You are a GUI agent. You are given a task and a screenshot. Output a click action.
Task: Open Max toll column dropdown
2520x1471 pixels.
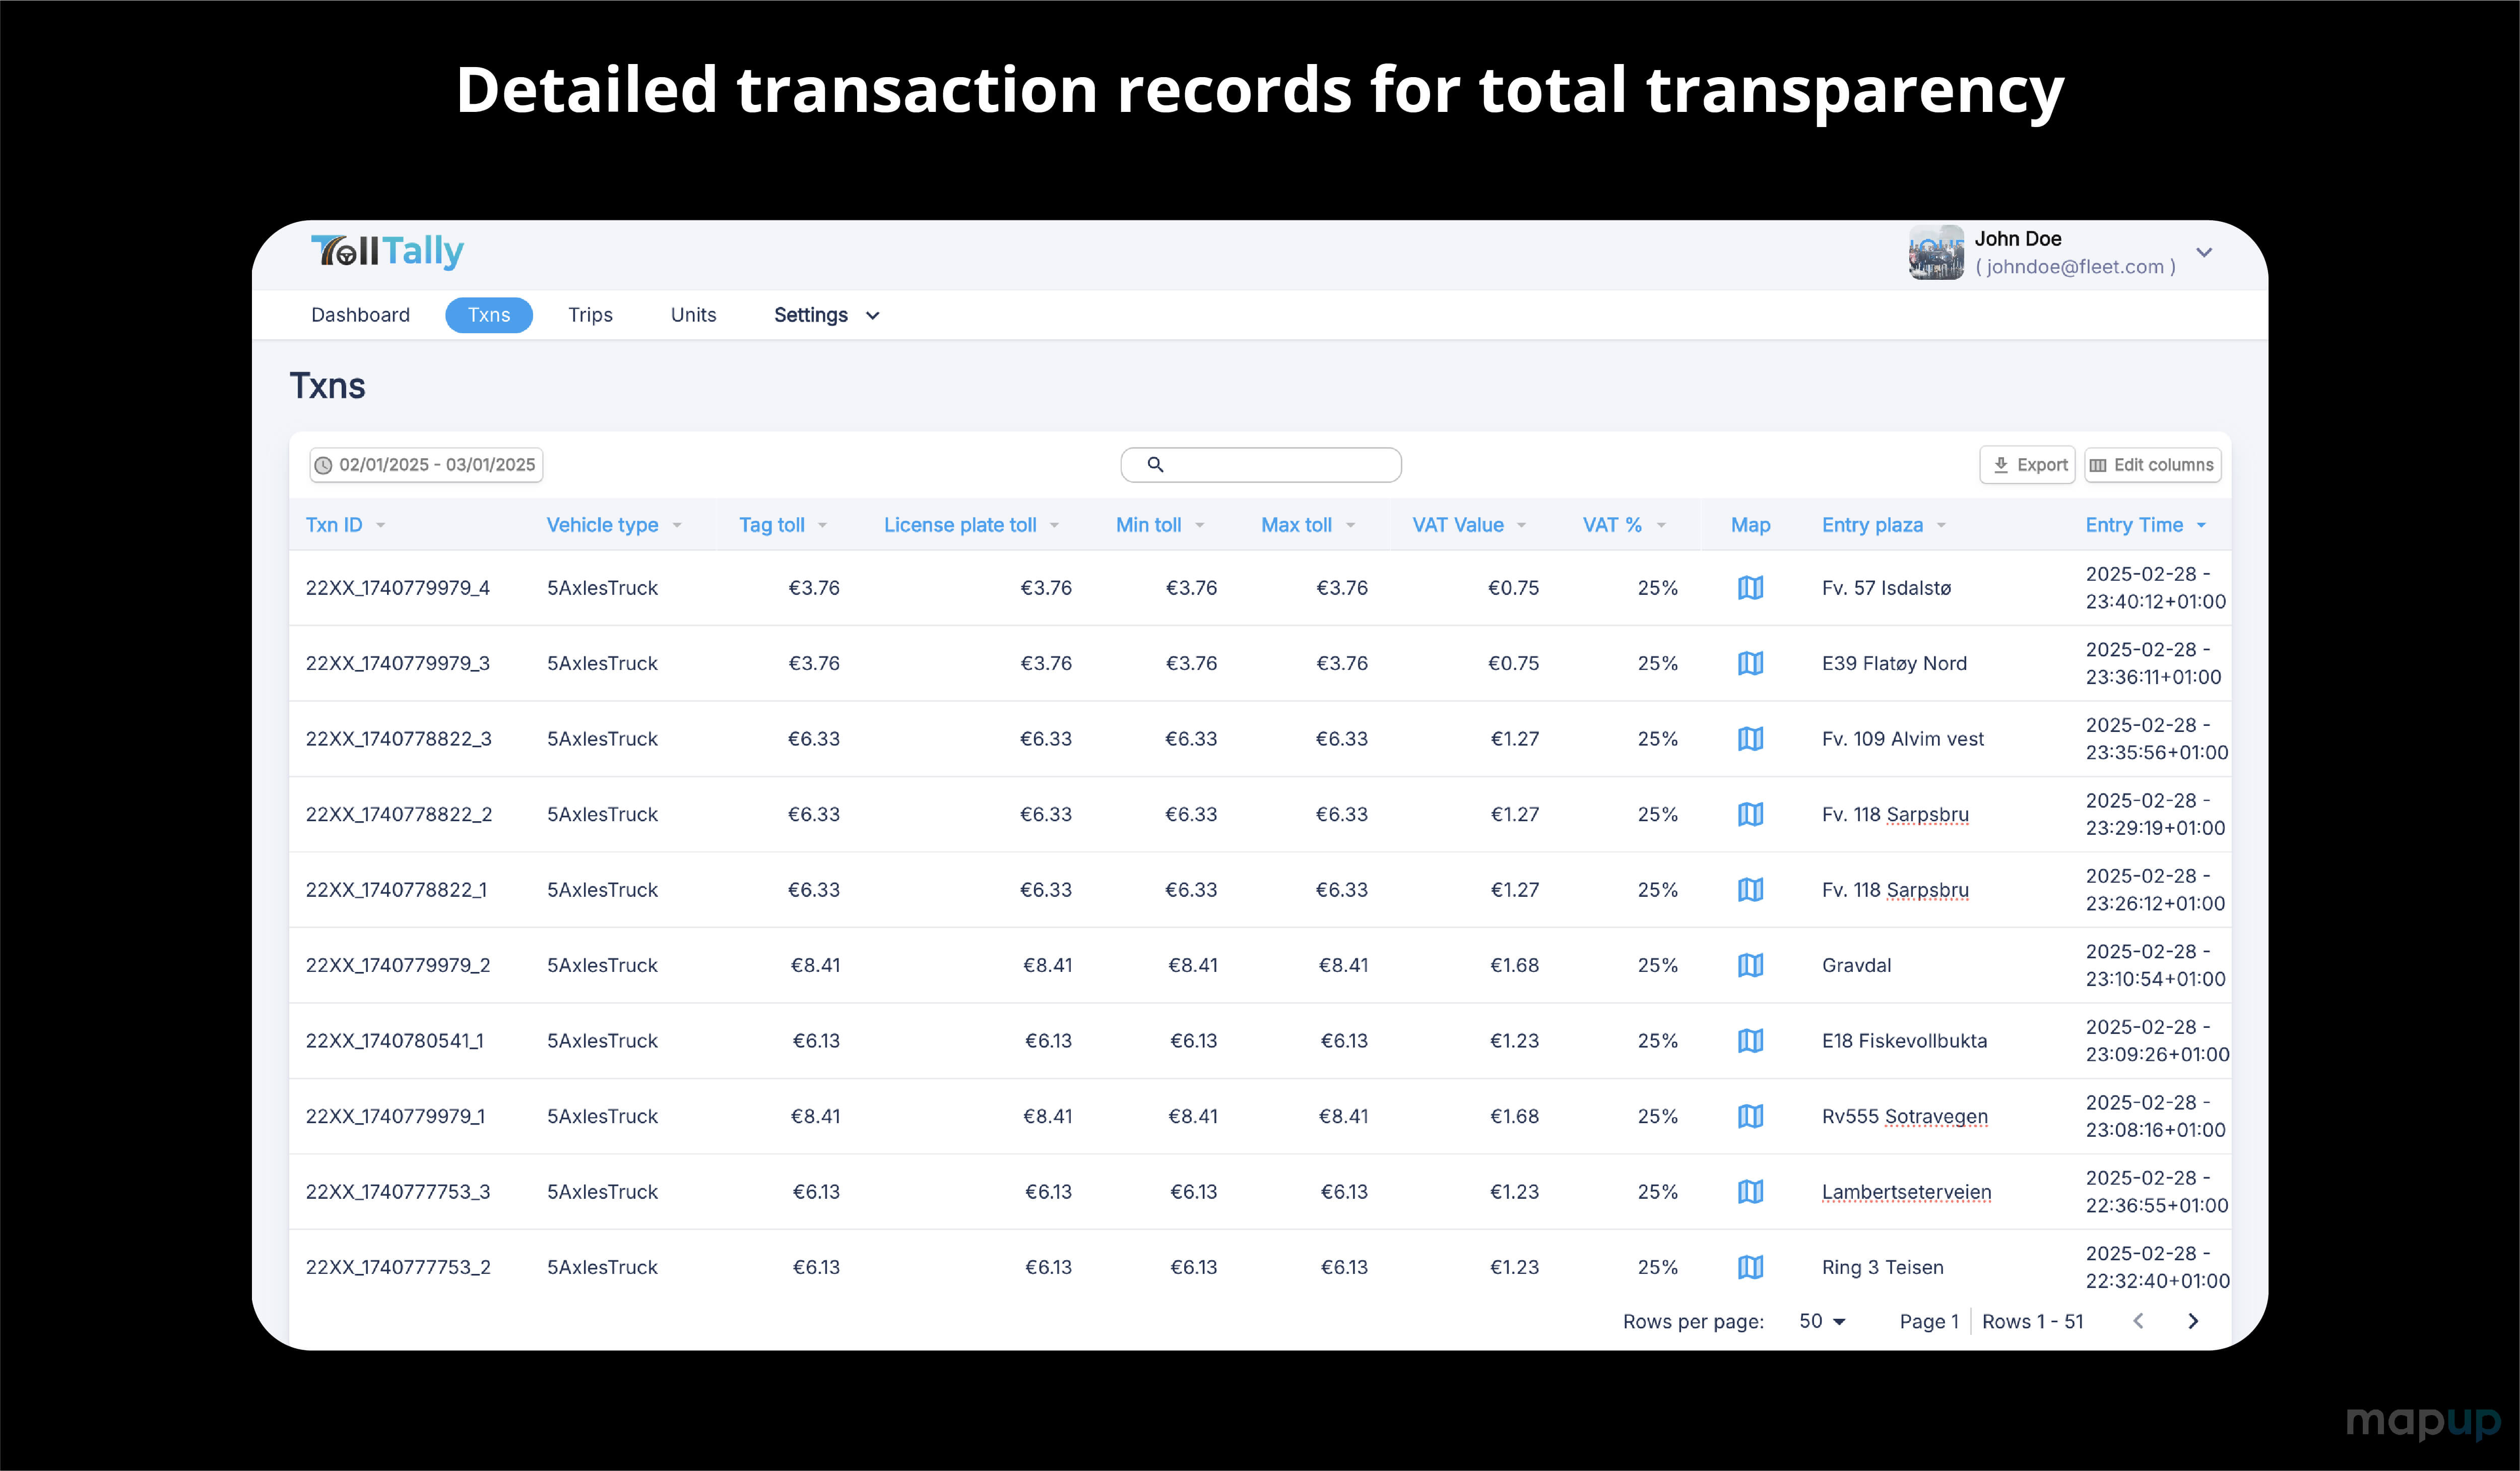coord(1350,525)
